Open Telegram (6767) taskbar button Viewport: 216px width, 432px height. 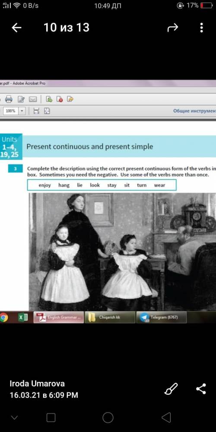(162, 318)
